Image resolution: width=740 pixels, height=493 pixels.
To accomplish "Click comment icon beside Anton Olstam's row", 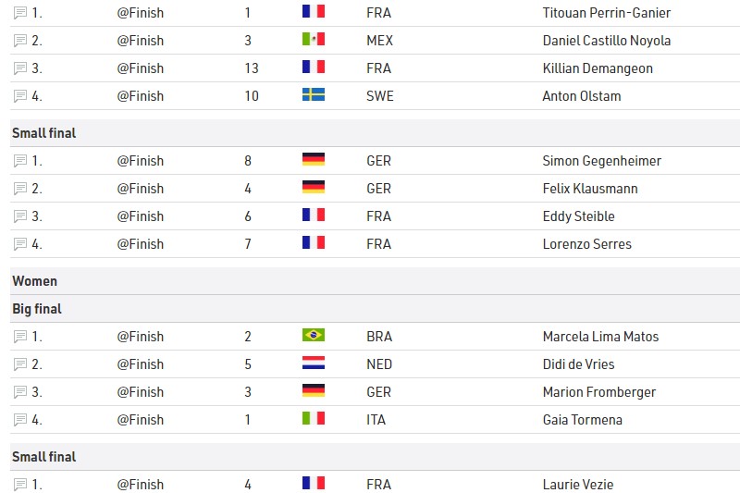I will pyautogui.click(x=20, y=96).
